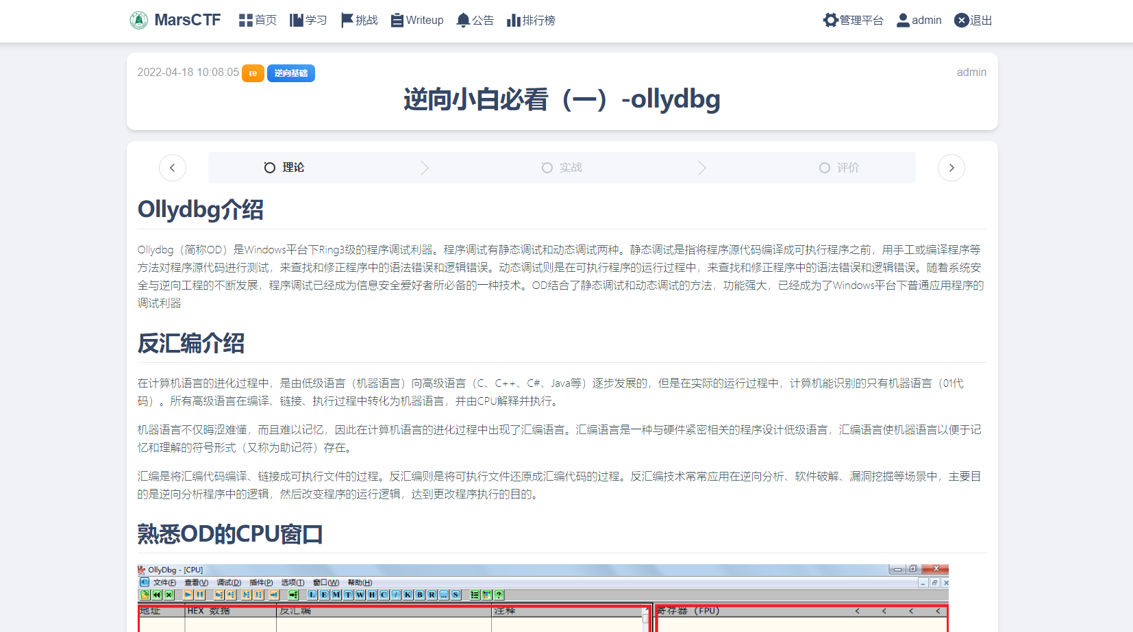Screen dimensions: 1133x632
Task: Click the 'Ollydbg介绍' heading
Action: [201, 210]
